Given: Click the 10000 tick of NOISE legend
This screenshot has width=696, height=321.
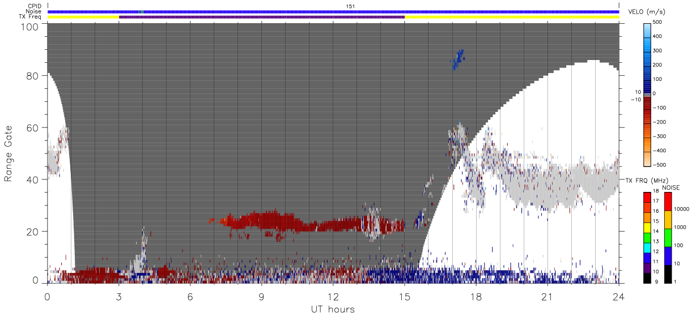Looking at the screenshot, I should click(x=681, y=209).
